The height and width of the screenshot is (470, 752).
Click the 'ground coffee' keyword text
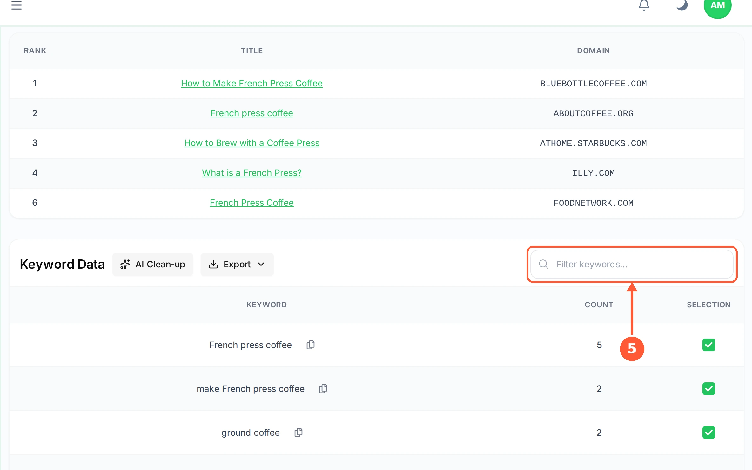(251, 433)
